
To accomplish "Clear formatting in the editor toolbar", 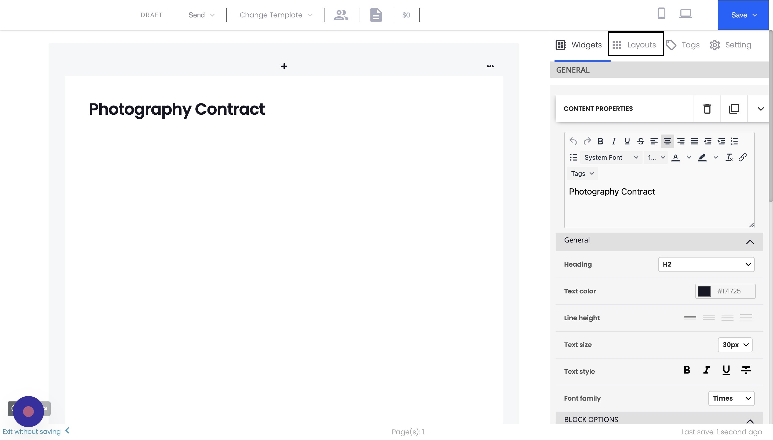I will tap(729, 158).
